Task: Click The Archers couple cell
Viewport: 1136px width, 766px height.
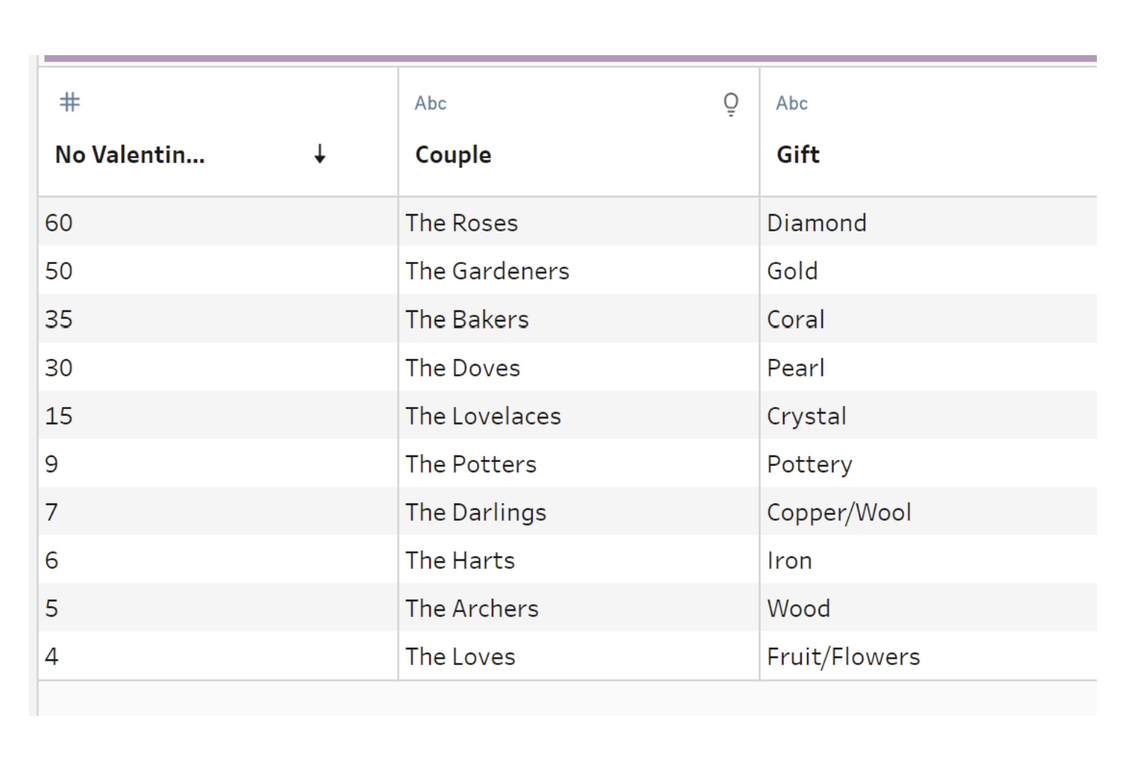Action: click(x=472, y=609)
